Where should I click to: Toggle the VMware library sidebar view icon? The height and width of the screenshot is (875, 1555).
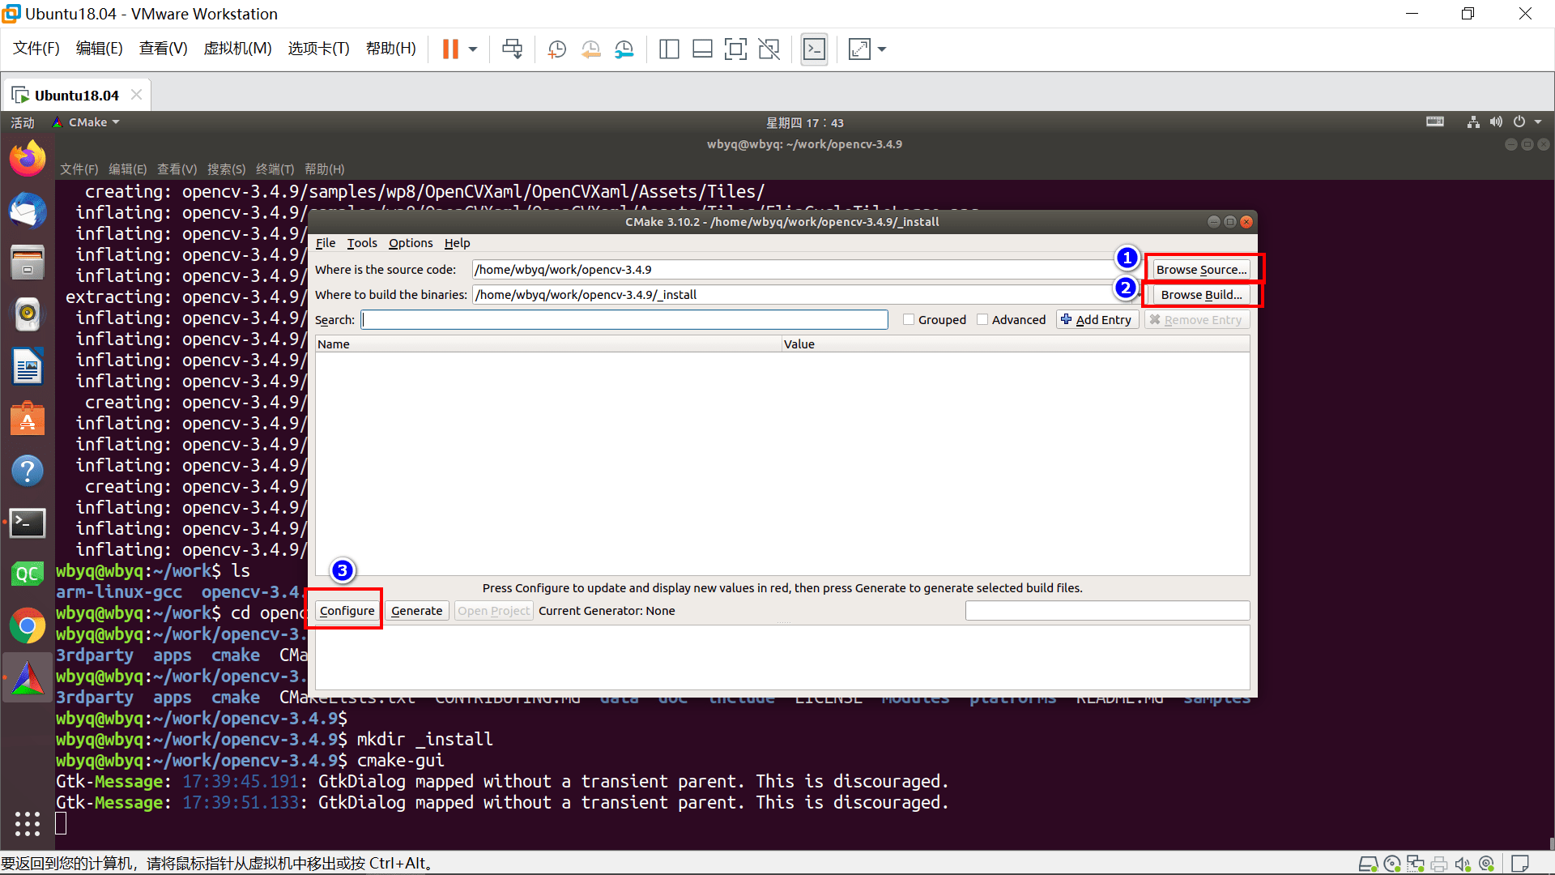pyautogui.click(x=669, y=49)
